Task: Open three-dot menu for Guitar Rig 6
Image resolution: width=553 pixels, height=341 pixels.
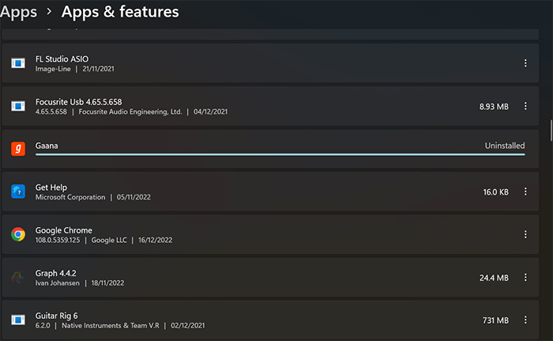Action: [x=525, y=320]
